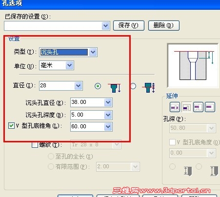This screenshot has height=197, width=220.
Task: Select 至孔的全长 radio button
Action: click(x=51, y=157)
